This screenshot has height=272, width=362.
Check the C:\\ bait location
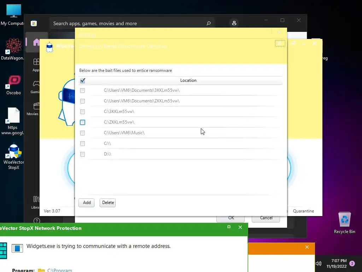click(82, 144)
